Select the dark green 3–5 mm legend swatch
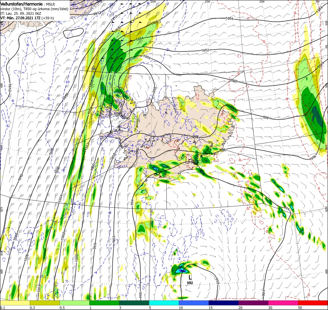This screenshot has height=310, width=328. tap(134, 303)
